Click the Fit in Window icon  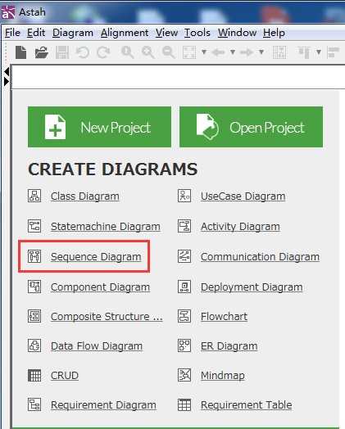click(189, 52)
